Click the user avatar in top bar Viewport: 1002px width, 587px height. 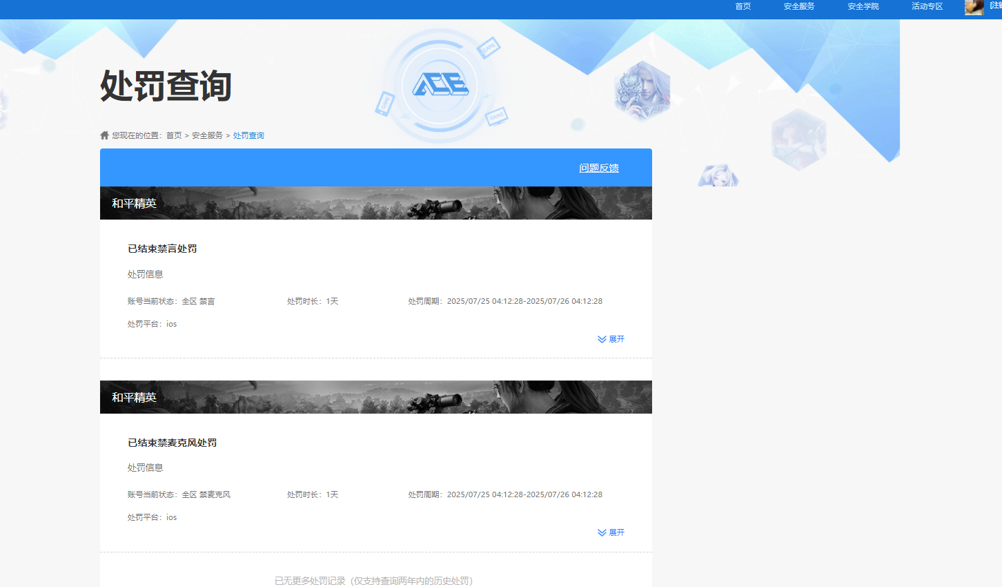pyautogui.click(x=974, y=7)
